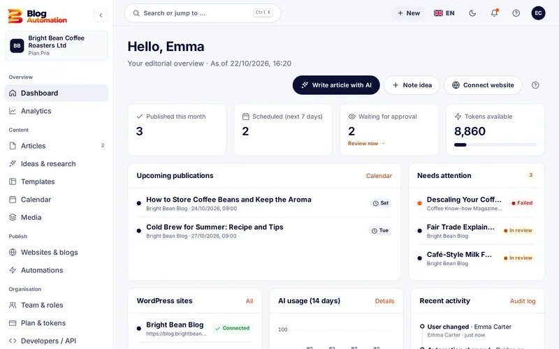Click the Ideas & research sparkle icon
559x349 pixels.
13,164
